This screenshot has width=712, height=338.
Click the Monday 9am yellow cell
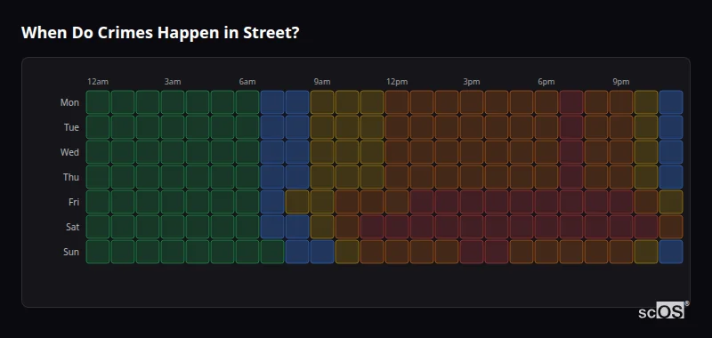(322, 102)
